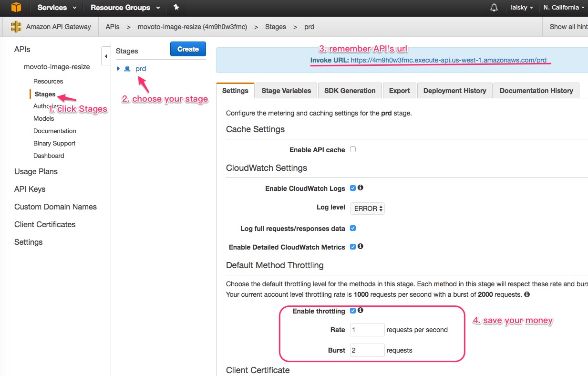Image resolution: width=588 pixels, height=376 pixels.
Task: Enable the API cache checkbox
Action: [353, 149]
